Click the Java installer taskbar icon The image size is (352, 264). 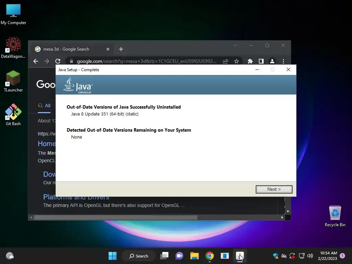click(240, 256)
